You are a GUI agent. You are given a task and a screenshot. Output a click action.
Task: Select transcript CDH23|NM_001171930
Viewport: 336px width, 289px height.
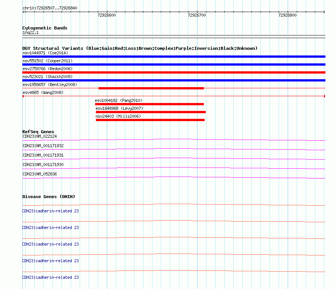click(x=43, y=164)
